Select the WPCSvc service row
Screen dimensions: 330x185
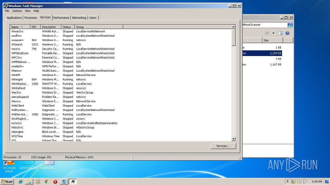pyautogui.click(x=121, y=58)
